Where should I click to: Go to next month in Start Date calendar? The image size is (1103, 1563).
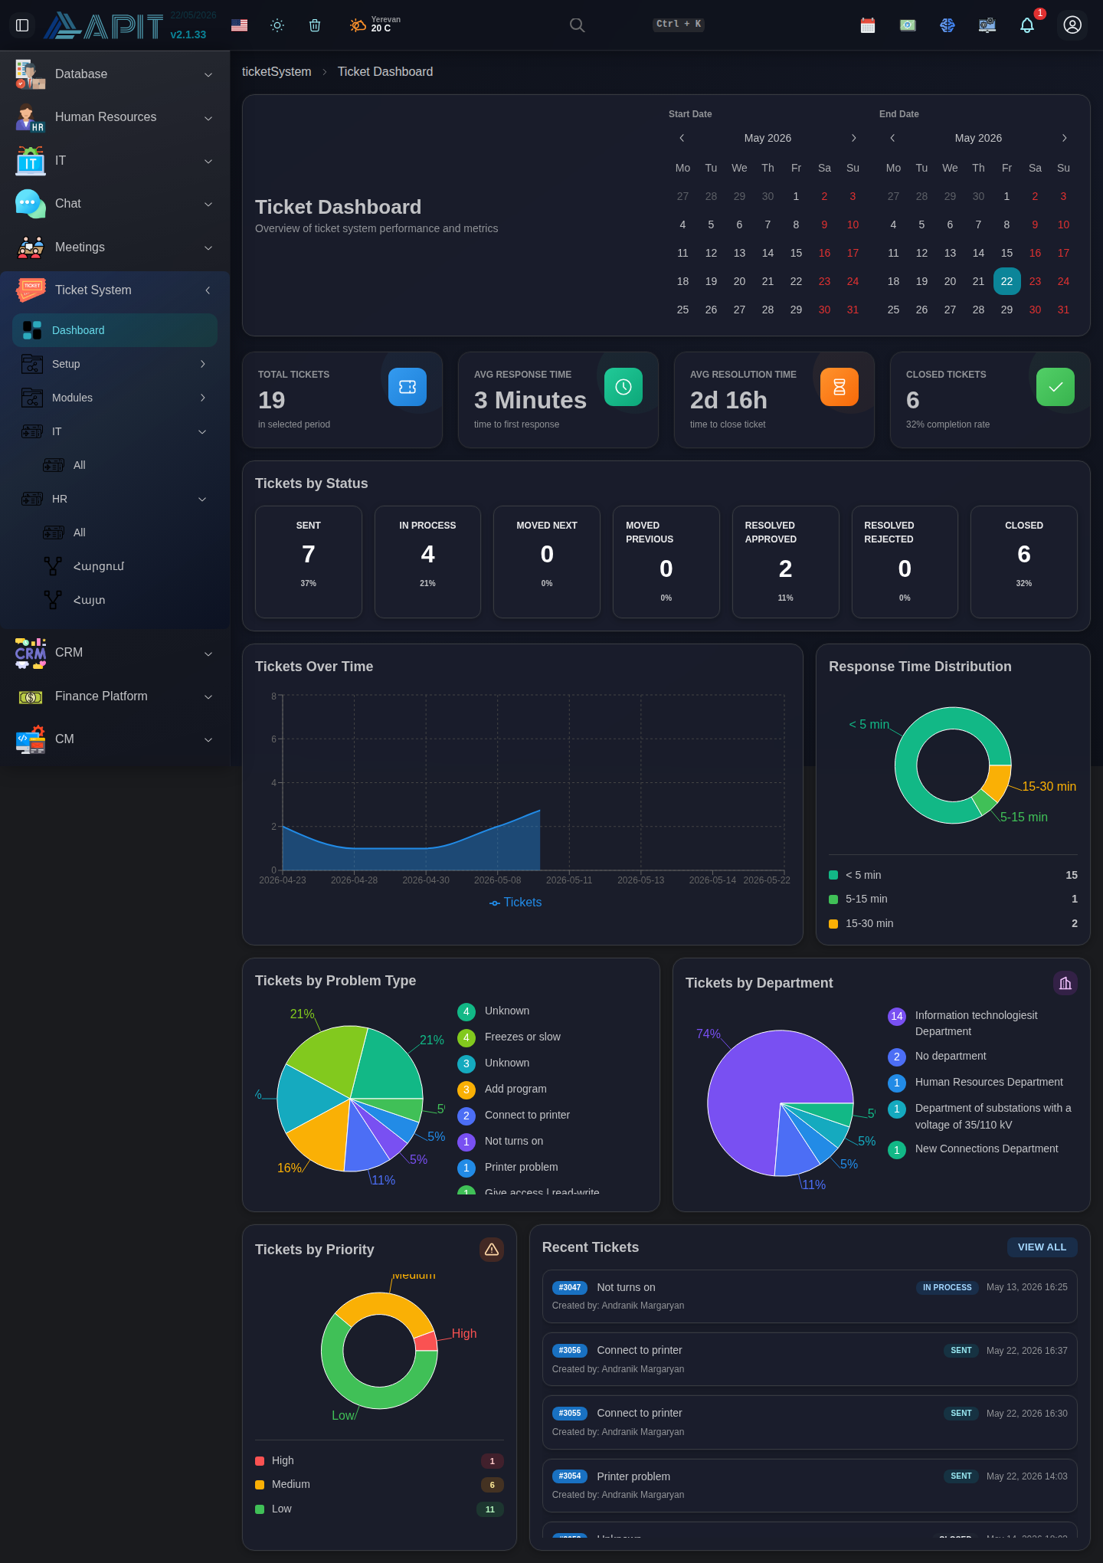point(853,138)
